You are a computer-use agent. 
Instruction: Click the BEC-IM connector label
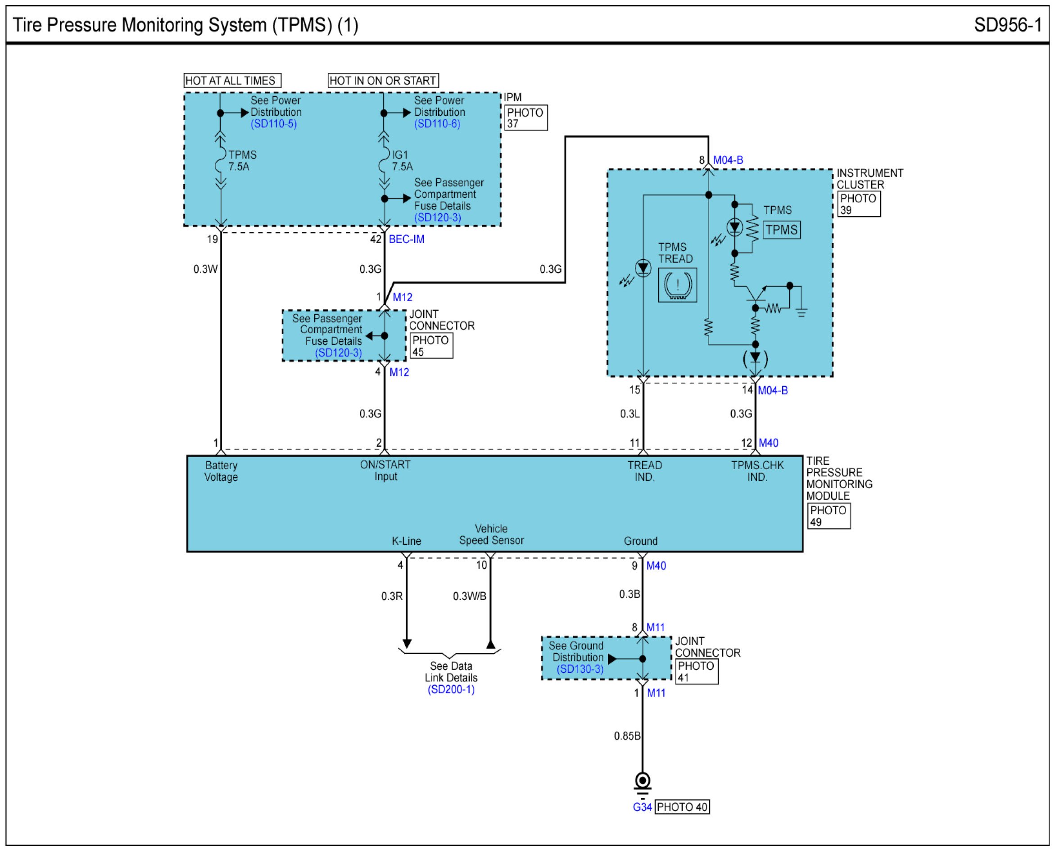(407, 240)
